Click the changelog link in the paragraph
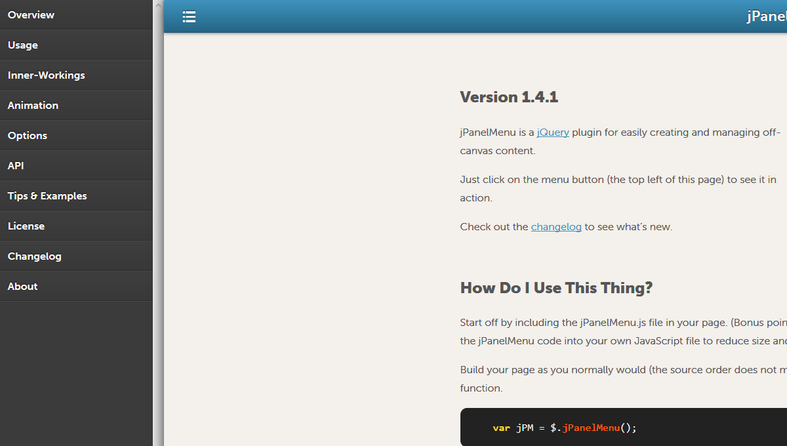Screen dimensions: 787x446 coord(556,226)
